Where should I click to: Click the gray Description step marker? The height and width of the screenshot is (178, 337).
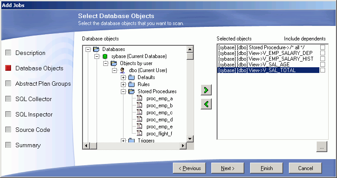tap(8, 53)
